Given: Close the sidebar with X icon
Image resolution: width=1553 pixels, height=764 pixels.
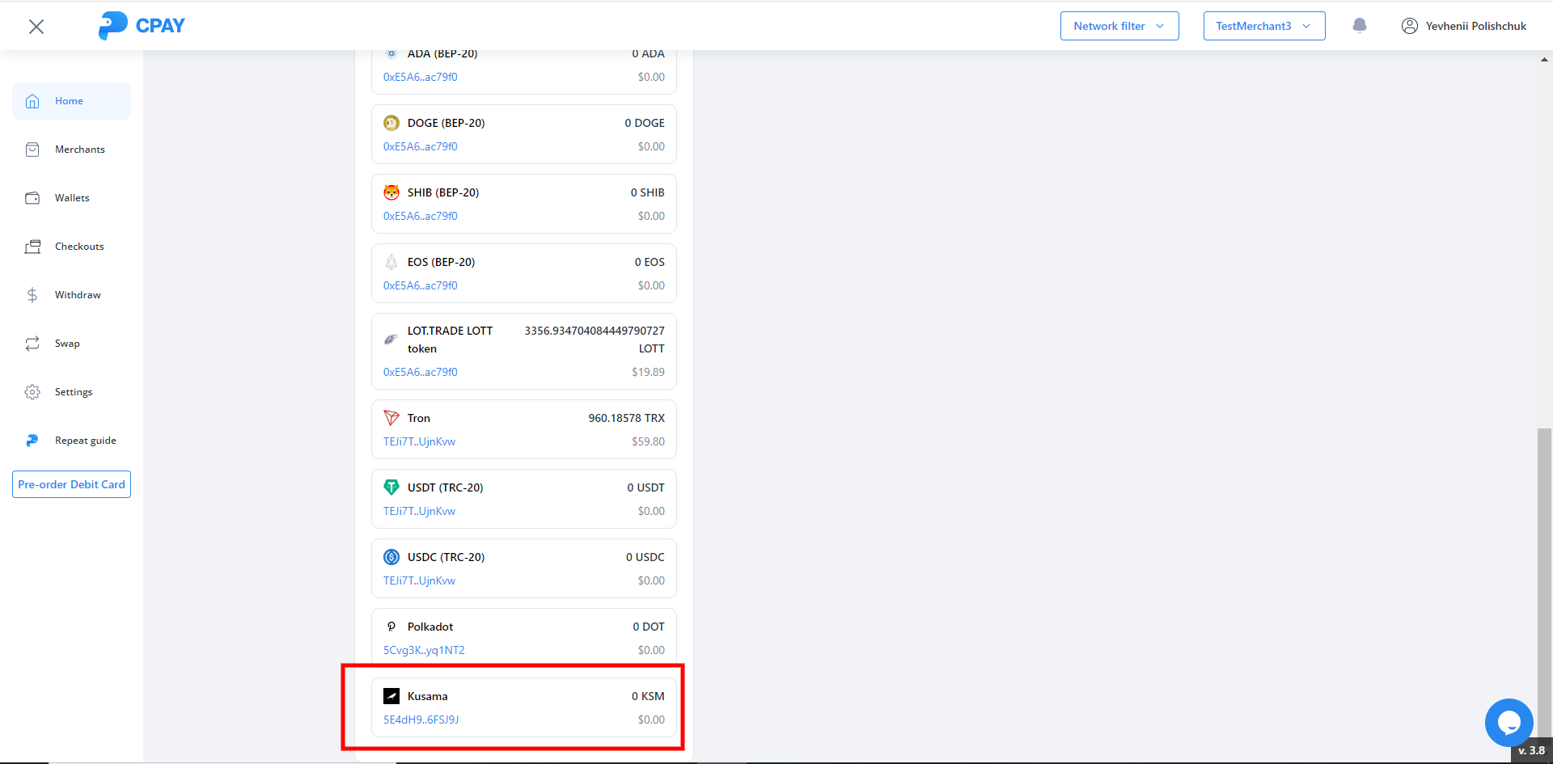Looking at the screenshot, I should pos(36,27).
